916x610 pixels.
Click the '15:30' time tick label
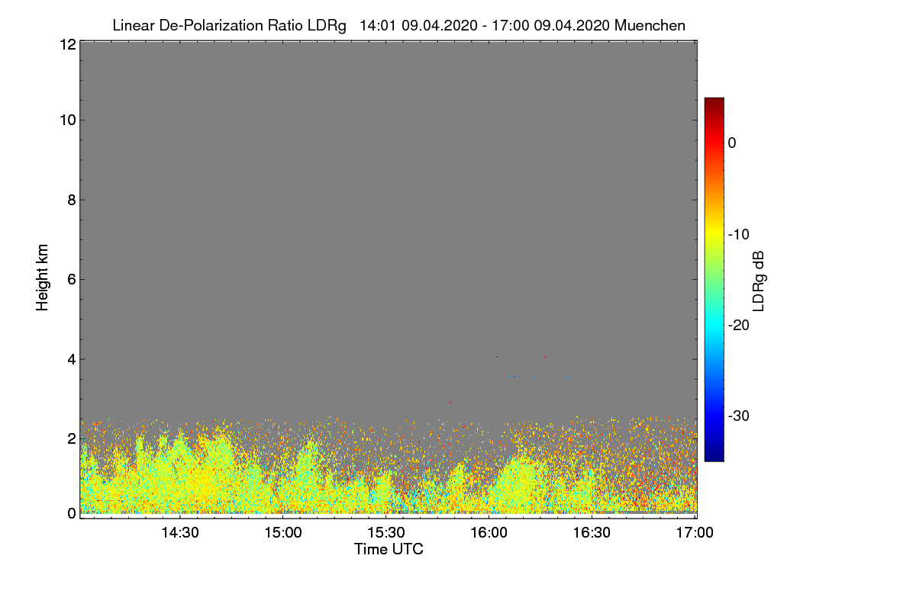(385, 533)
